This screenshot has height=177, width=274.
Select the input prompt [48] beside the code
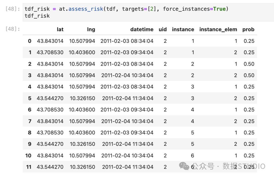tap(13, 9)
